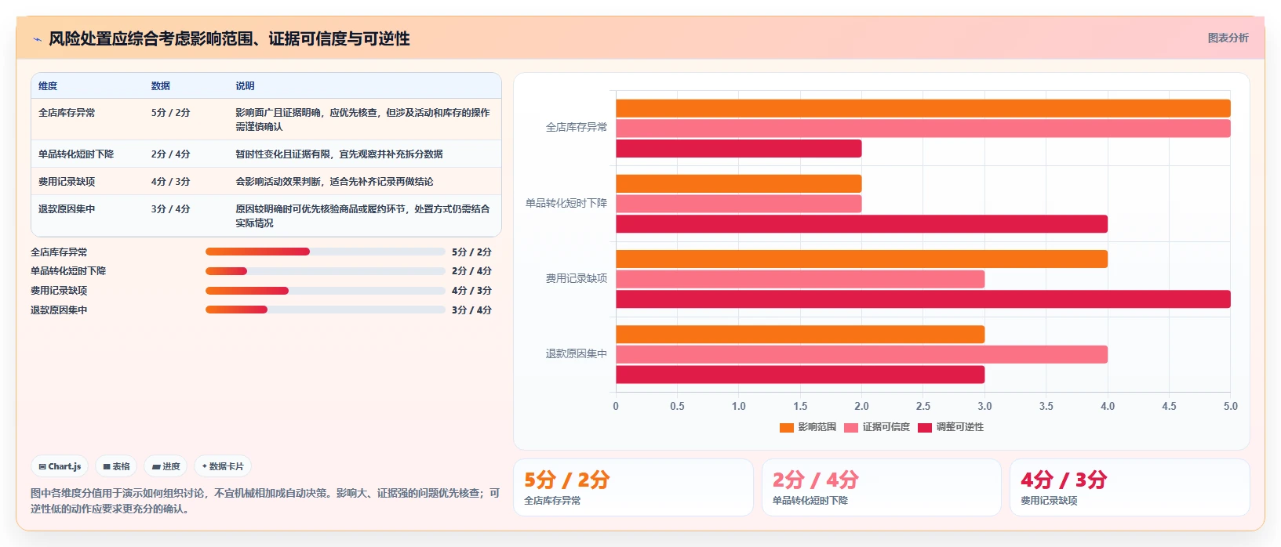This screenshot has width=1281, height=547.
Task: Toggle the 调整可逆性 series in chart legend
Action: (951, 427)
